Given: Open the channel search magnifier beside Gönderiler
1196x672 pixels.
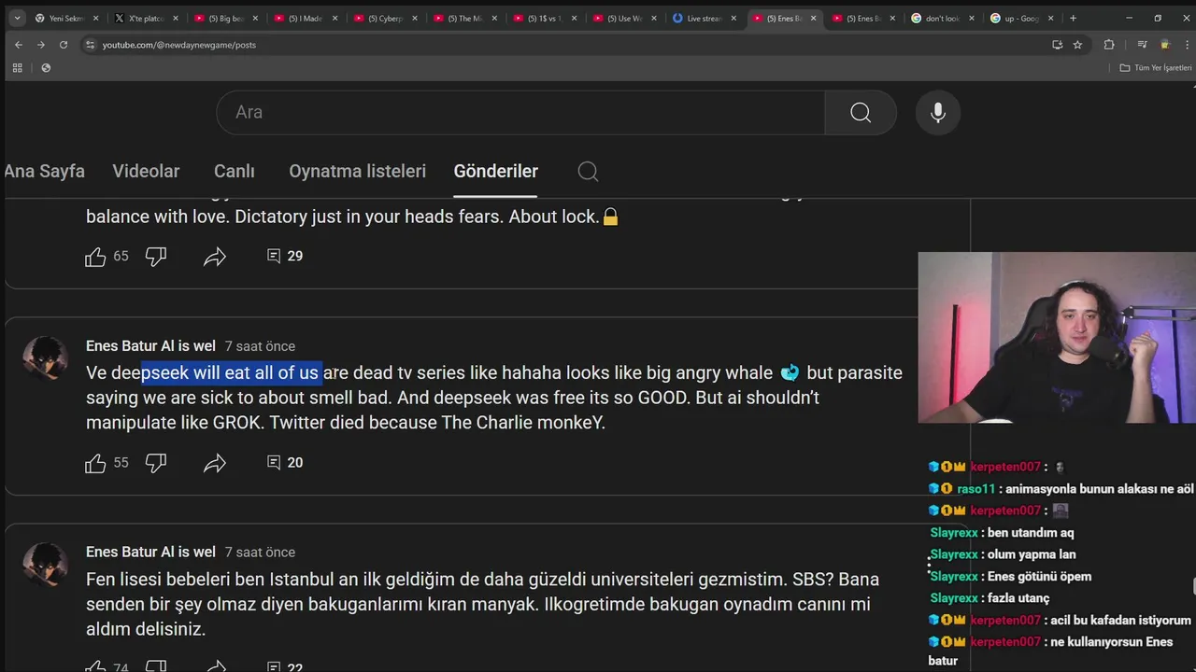Looking at the screenshot, I should pyautogui.click(x=588, y=172).
